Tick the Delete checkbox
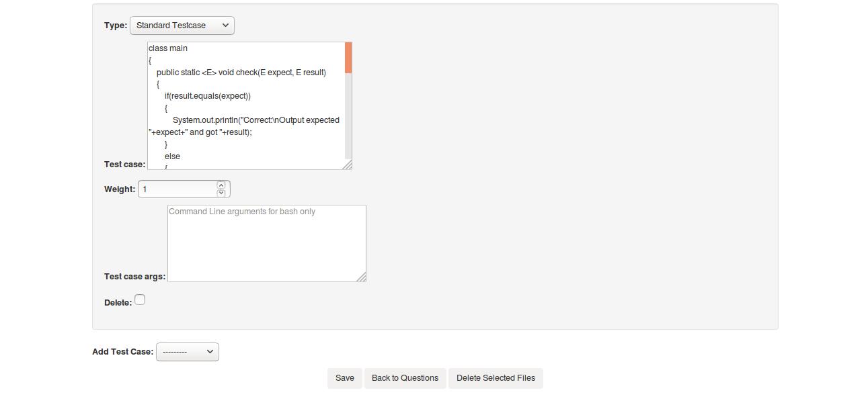 pyautogui.click(x=140, y=300)
